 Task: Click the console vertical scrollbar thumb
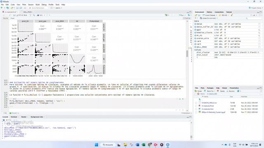click(191, 137)
